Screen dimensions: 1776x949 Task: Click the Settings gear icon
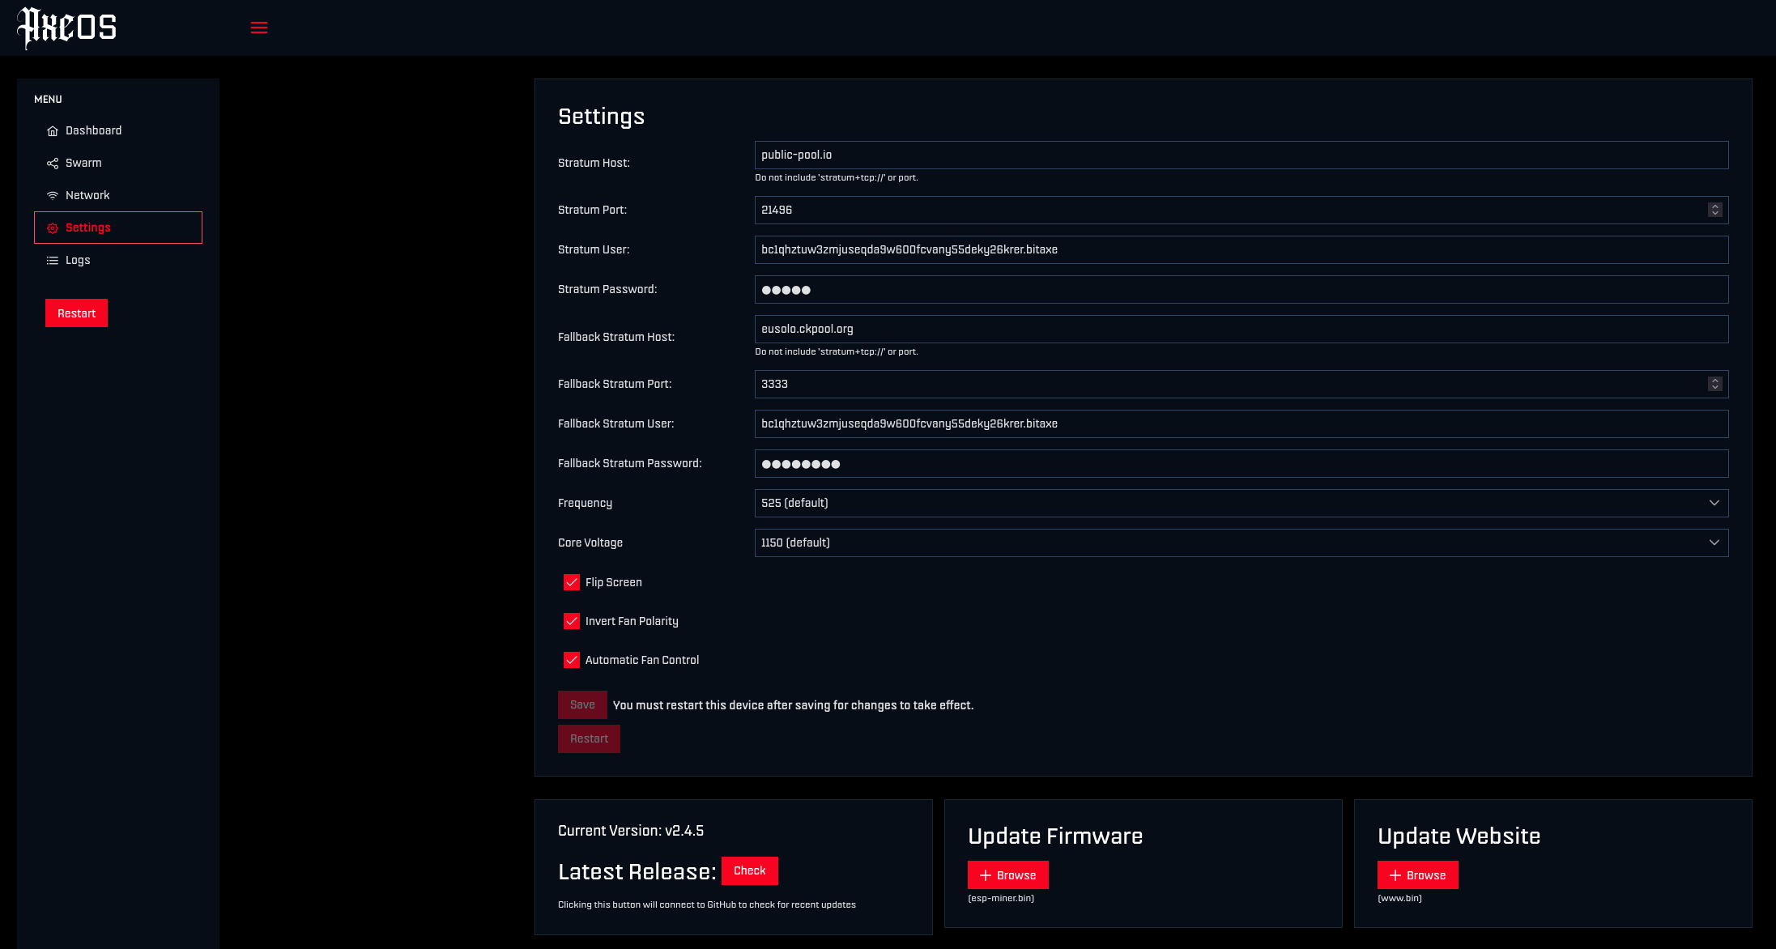click(x=53, y=228)
